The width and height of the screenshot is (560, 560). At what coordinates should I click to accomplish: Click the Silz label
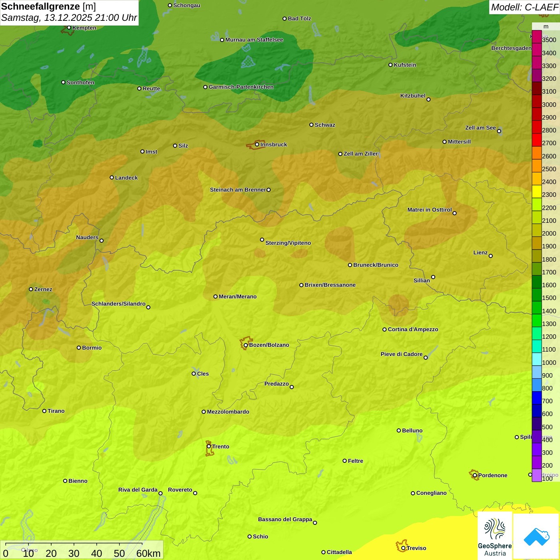[x=183, y=146]
